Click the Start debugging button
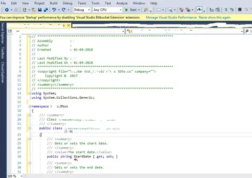 [x=132, y=10]
